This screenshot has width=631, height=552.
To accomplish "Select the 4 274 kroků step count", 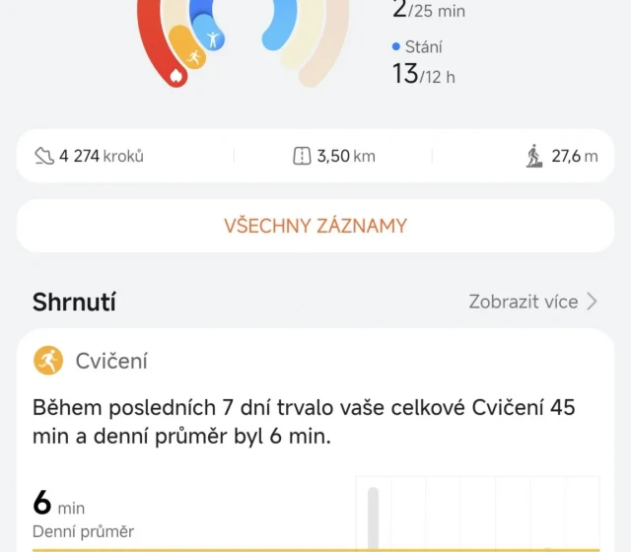I will 101,156.
